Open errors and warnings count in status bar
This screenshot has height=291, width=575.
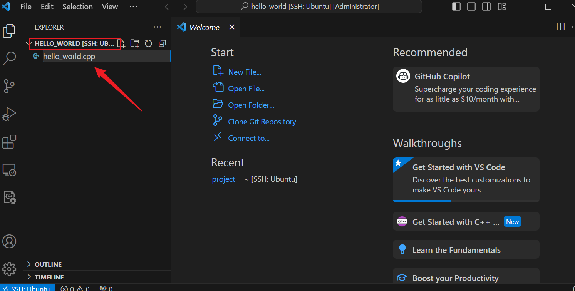[x=75, y=288]
